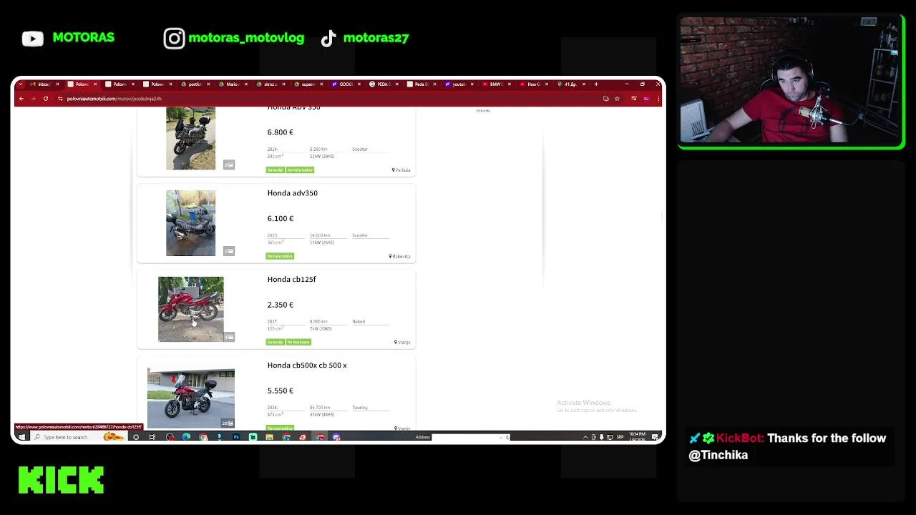Open Task View on the taskbar

point(152,437)
